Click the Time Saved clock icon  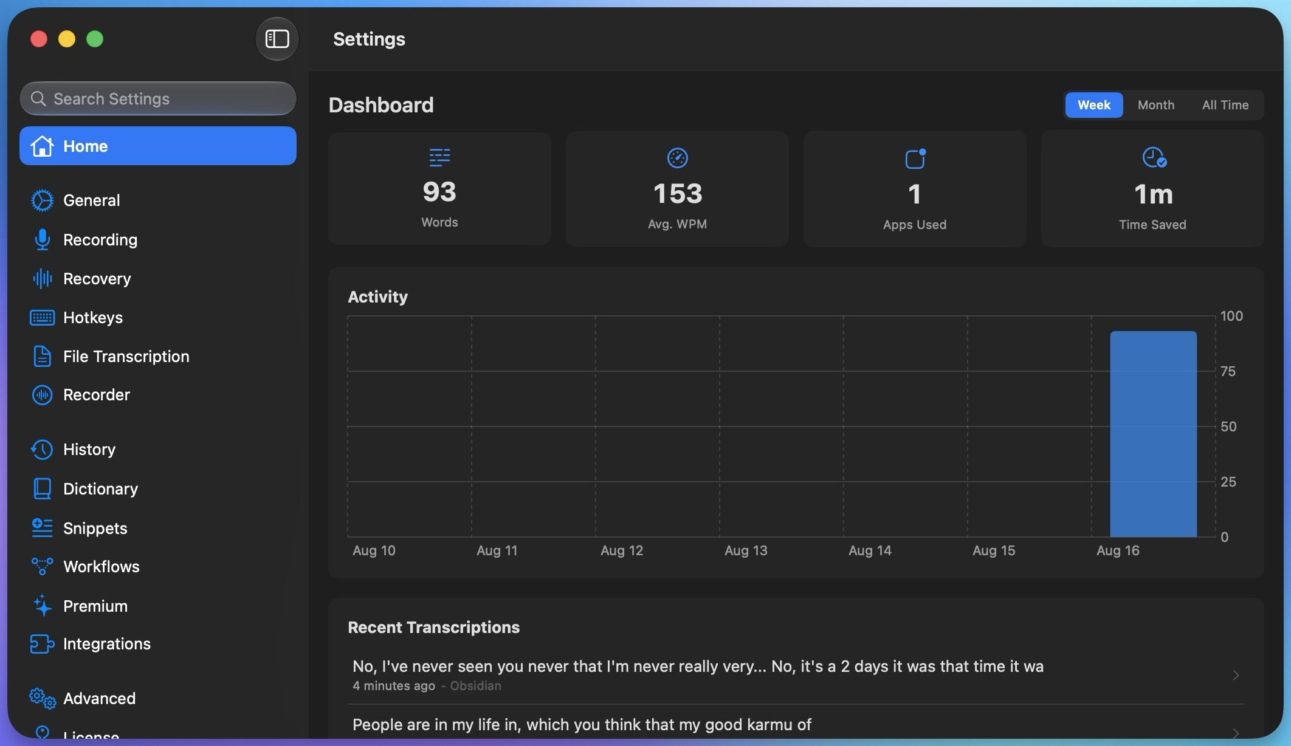pos(1154,157)
